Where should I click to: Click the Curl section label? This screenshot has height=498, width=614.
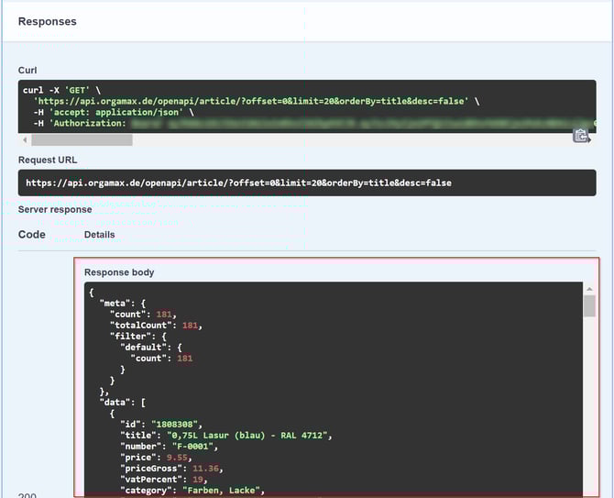(x=28, y=70)
